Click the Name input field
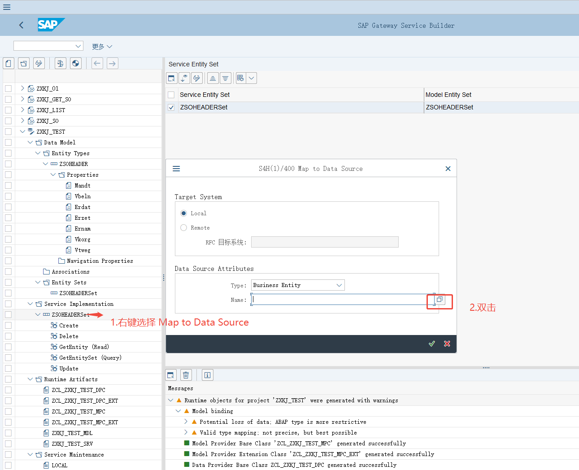This screenshot has width=579, height=470. tap(343, 300)
